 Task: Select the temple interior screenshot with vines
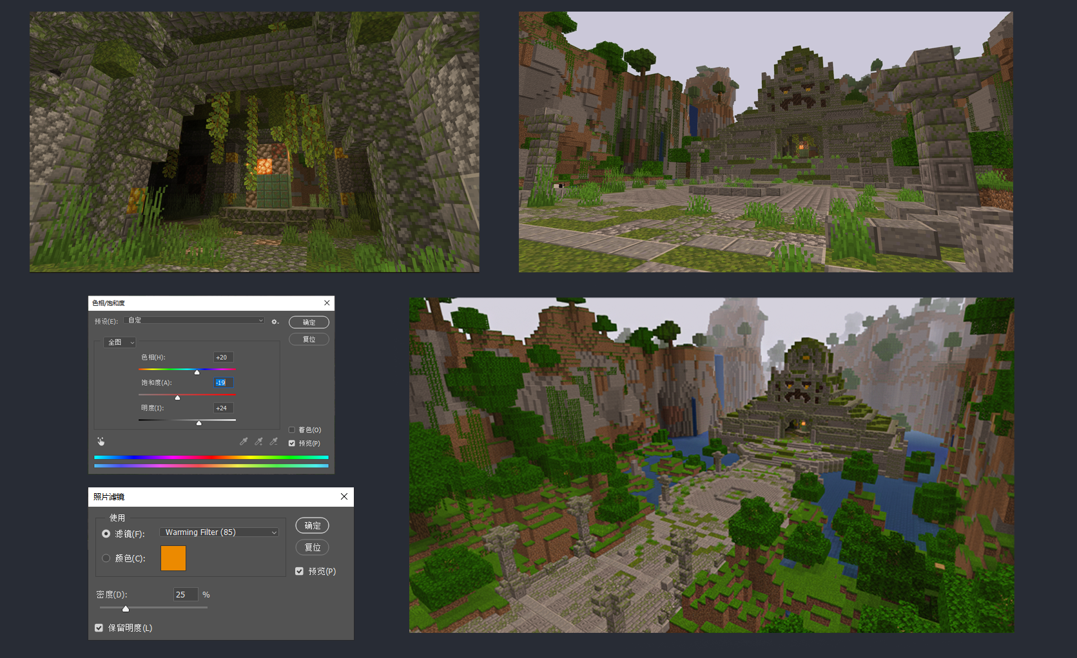click(x=254, y=142)
